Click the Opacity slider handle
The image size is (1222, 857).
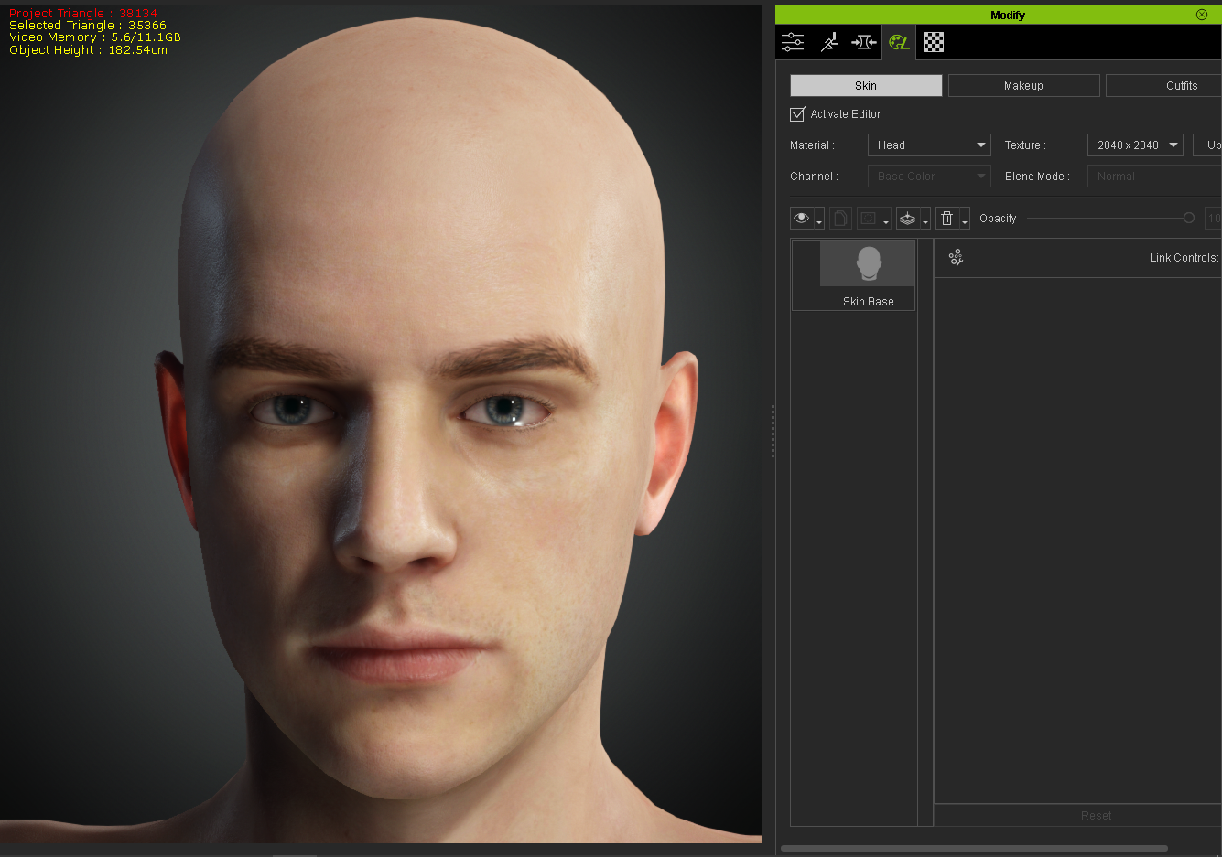tap(1188, 218)
